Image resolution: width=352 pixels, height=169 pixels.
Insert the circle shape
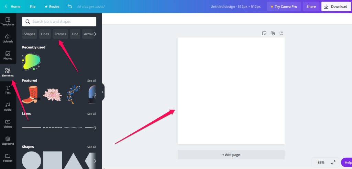click(x=32, y=160)
